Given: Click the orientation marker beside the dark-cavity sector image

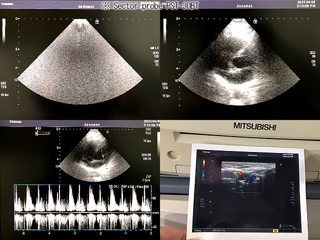Looking at the screenshot, I should (x=255, y=21).
